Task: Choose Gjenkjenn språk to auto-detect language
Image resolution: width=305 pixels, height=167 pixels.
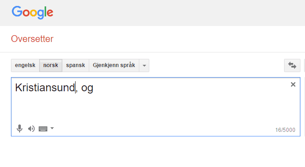Action: click(x=114, y=65)
